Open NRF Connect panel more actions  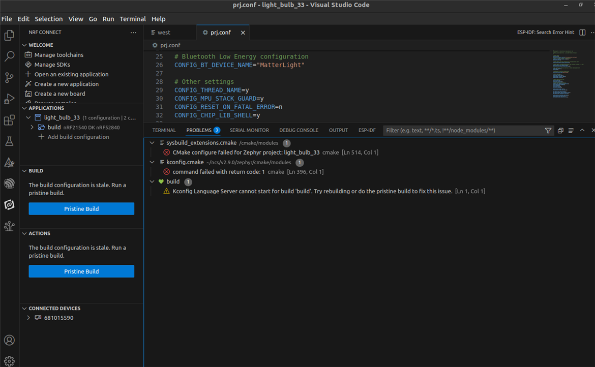[133, 33]
